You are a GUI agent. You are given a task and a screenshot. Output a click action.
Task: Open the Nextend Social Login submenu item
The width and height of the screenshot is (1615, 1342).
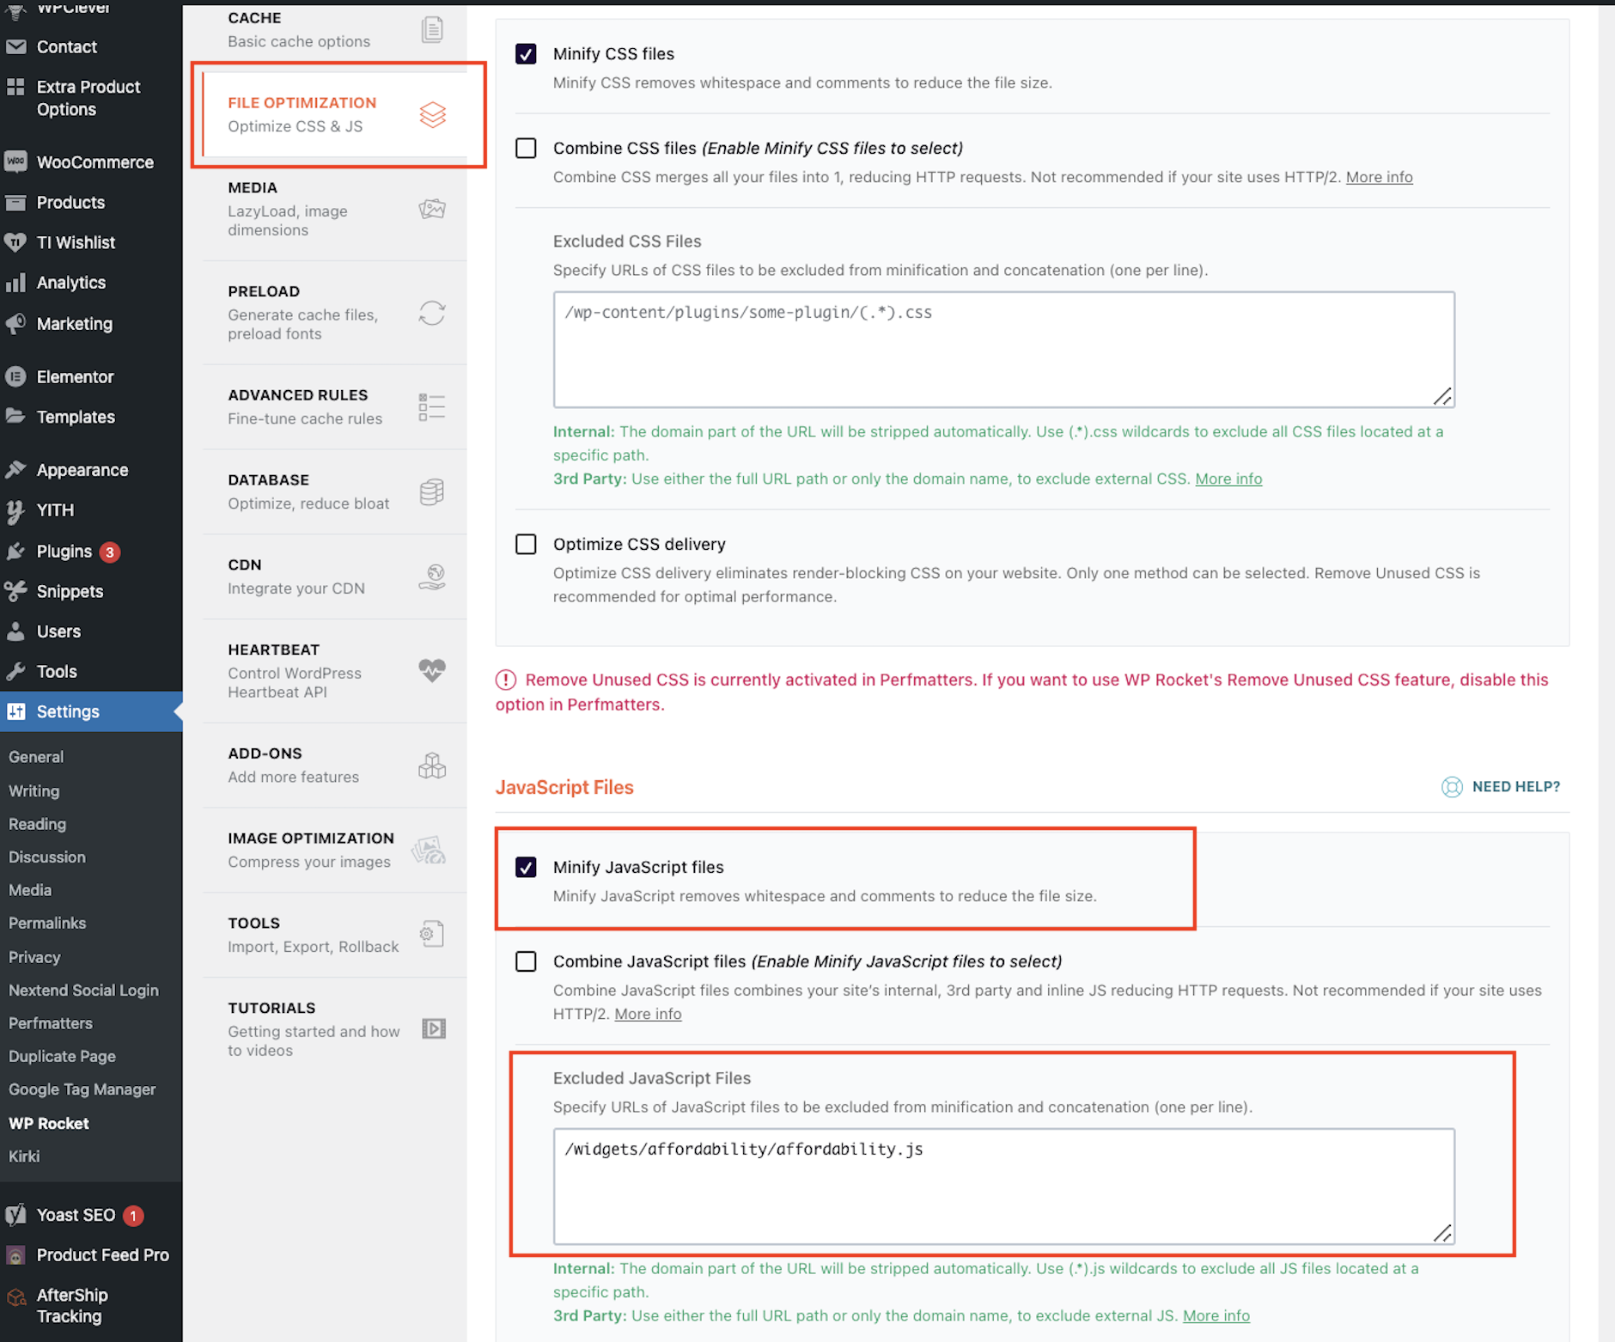coord(83,990)
